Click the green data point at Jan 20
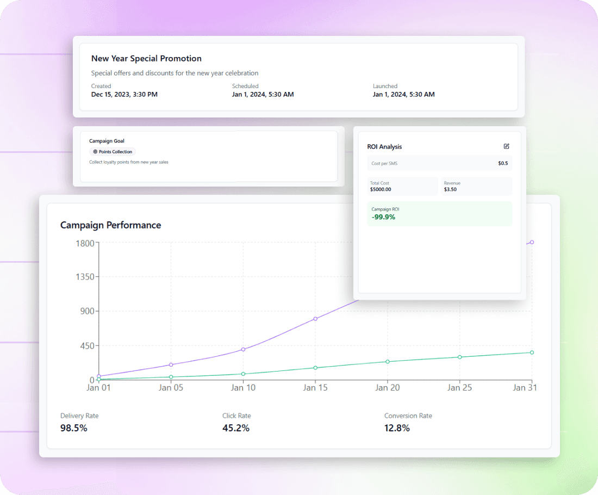 [388, 361]
